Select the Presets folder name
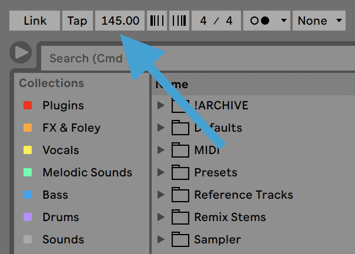The height and width of the screenshot is (254, 355). [x=216, y=172]
